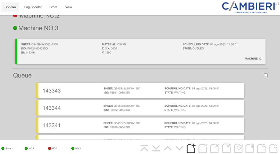
Task: Click the export job arrow icon
Action: point(226,148)
